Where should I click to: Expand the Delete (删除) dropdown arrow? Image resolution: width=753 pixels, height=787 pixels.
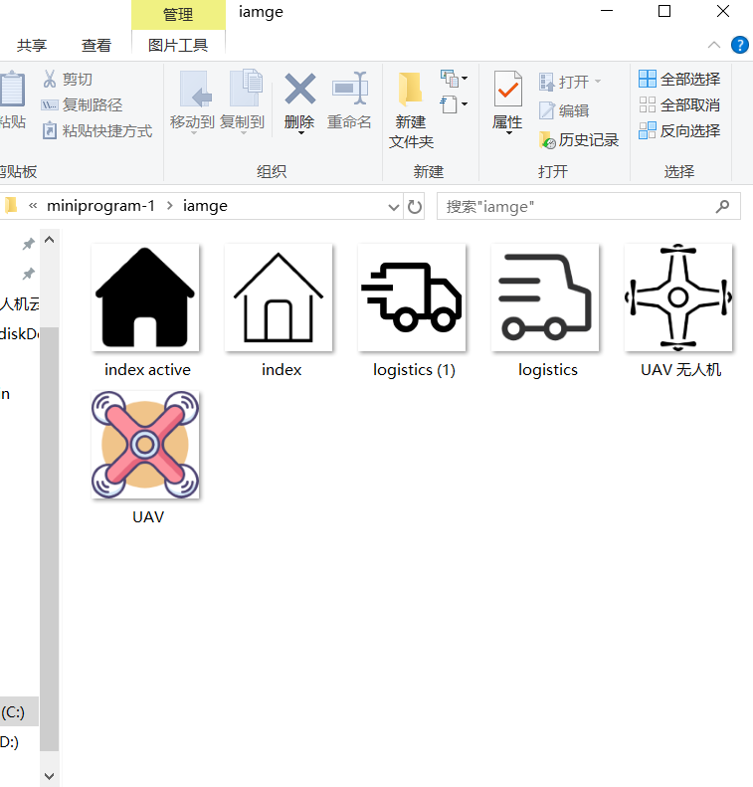(x=300, y=133)
